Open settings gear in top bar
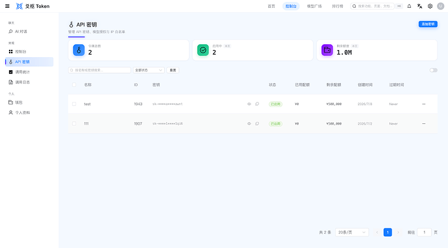Image resolution: width=448 pixels, height=248 pixels. (x=430, y=6)
